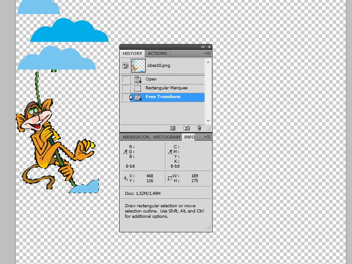This screenshot has width=352, height=264.
Task: Open RGB eyedropper readout options
Action: click(x=125, y=152)
